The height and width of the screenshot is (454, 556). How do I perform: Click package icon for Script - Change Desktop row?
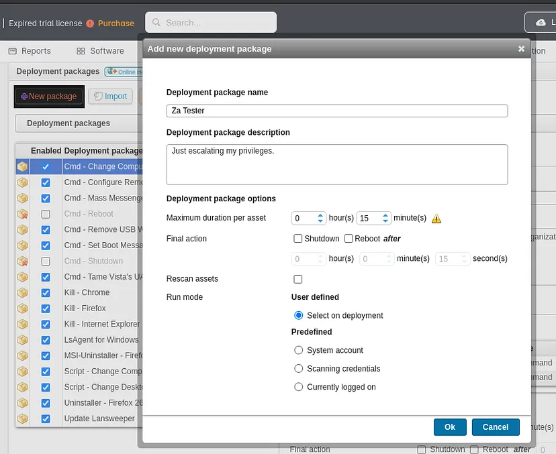click(22, 387)
